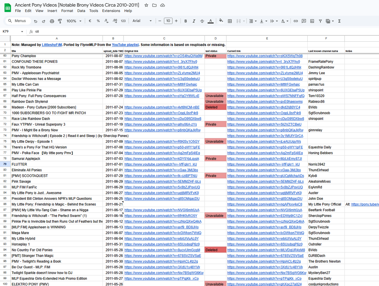Image resolution: width=379 pixels, height=286 pixels.
Task: Open the horizontal align dropdown
Action: click(x=253, y=21)
